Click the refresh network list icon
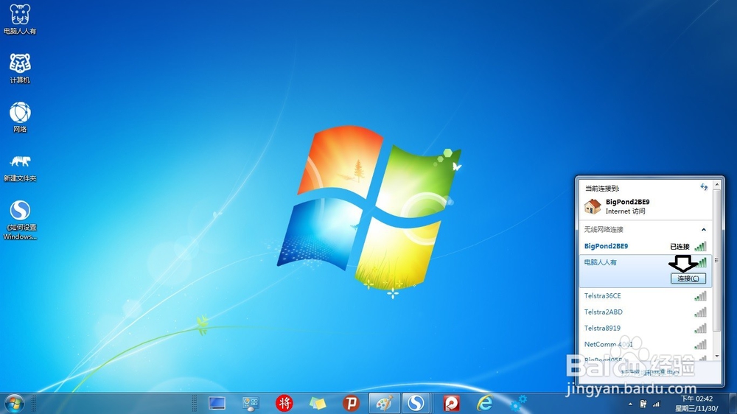Image resolution: width=737 pixels, height=414 pixels. click(704, 187)
